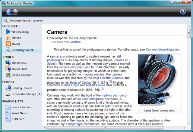
Task: Click the CNN.com list icon
Action: 8,119
